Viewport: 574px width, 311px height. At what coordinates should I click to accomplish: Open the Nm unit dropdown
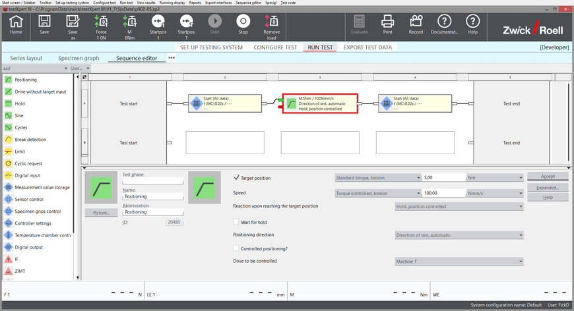coord(495,178)
